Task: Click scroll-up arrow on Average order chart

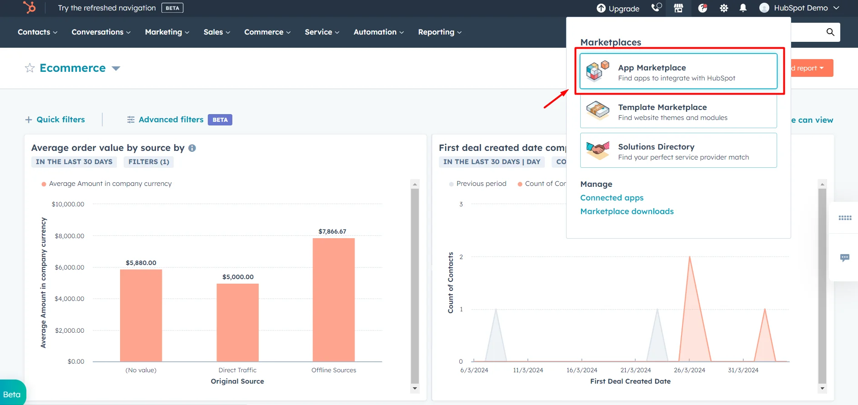Action: point(415,184)
